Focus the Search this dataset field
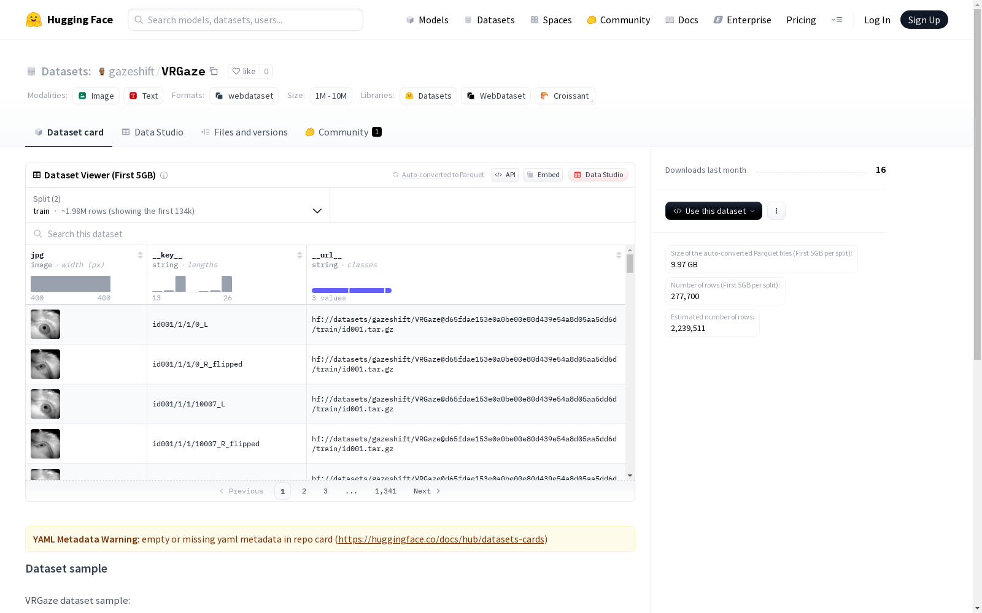Image resolution: width=982 pixels, height=613 pixels. tap(330, 234)
